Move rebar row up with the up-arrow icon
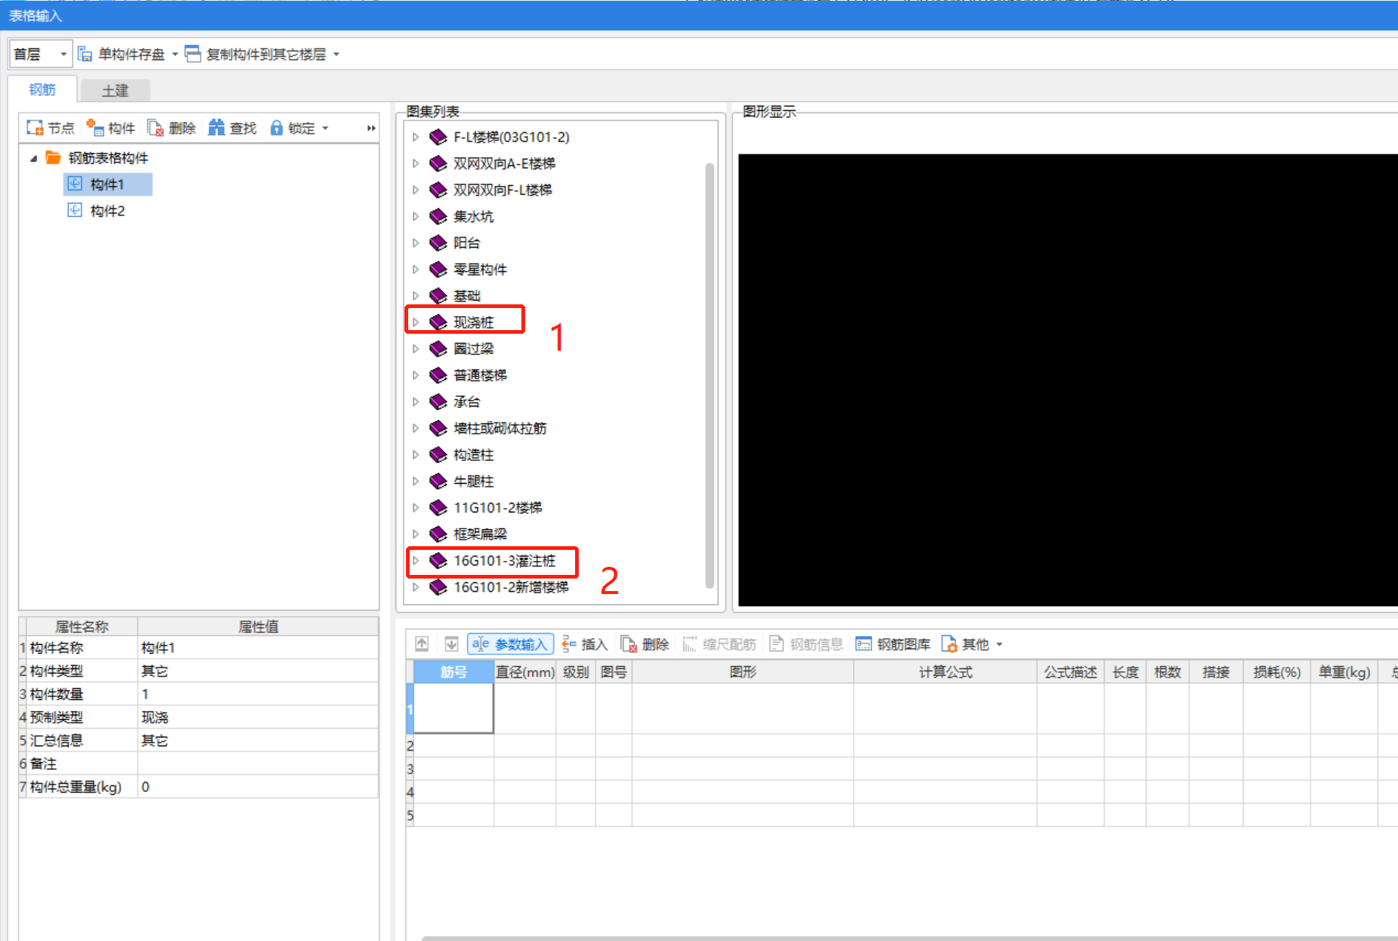 422,644
